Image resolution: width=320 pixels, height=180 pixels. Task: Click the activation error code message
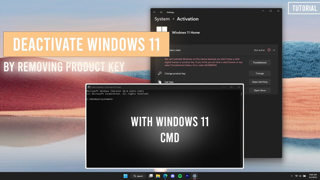click(203, 62)
